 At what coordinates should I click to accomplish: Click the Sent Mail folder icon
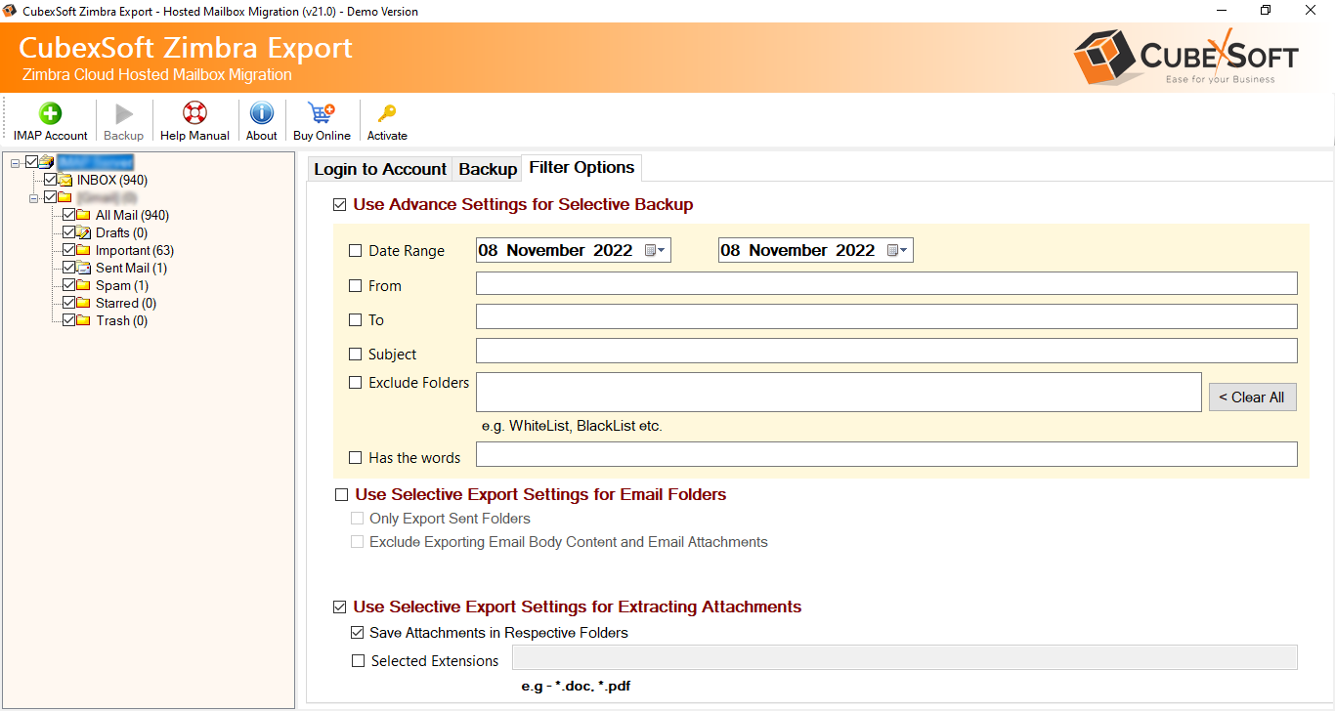tap(83, 268)
